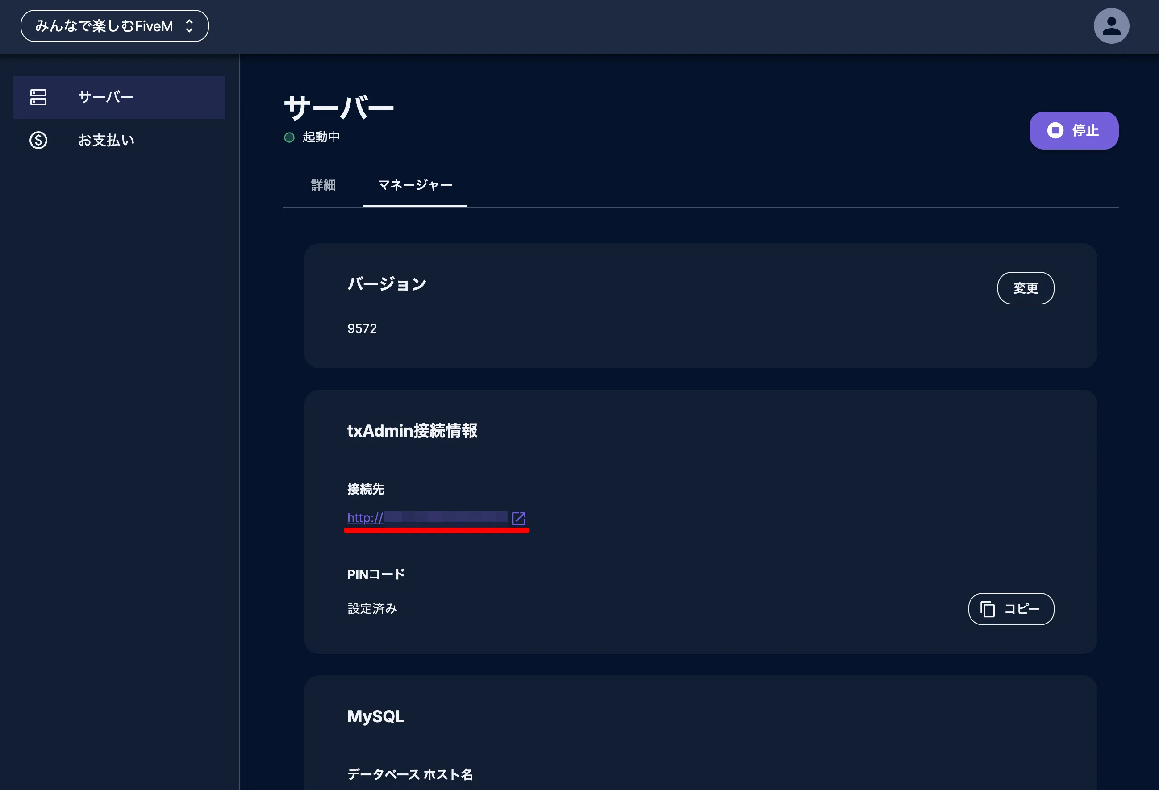Click the version number 9572

click(362, 328)
